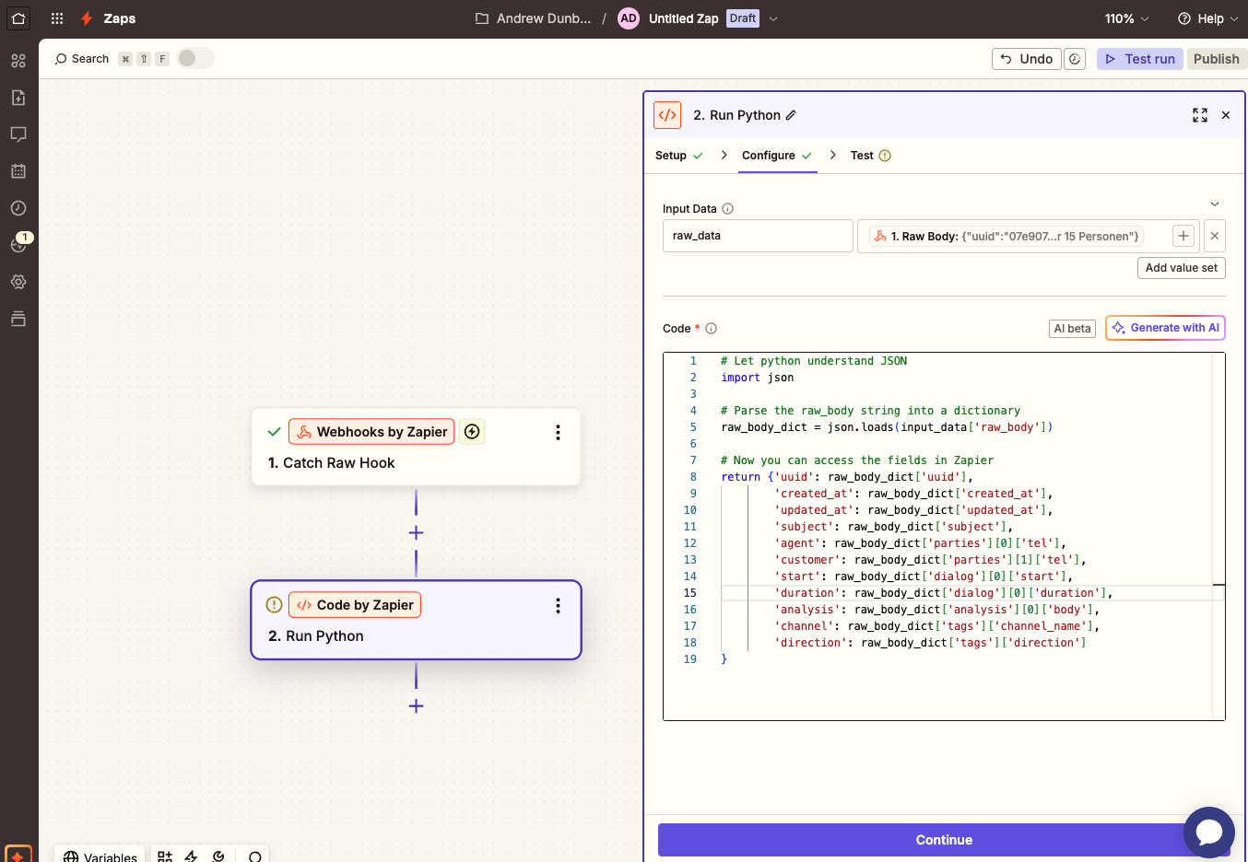Image resolution: width=1248 pixels, height=862 pixels.
Task: Click the Code by Zapier app badge
Action: [355, 605]
